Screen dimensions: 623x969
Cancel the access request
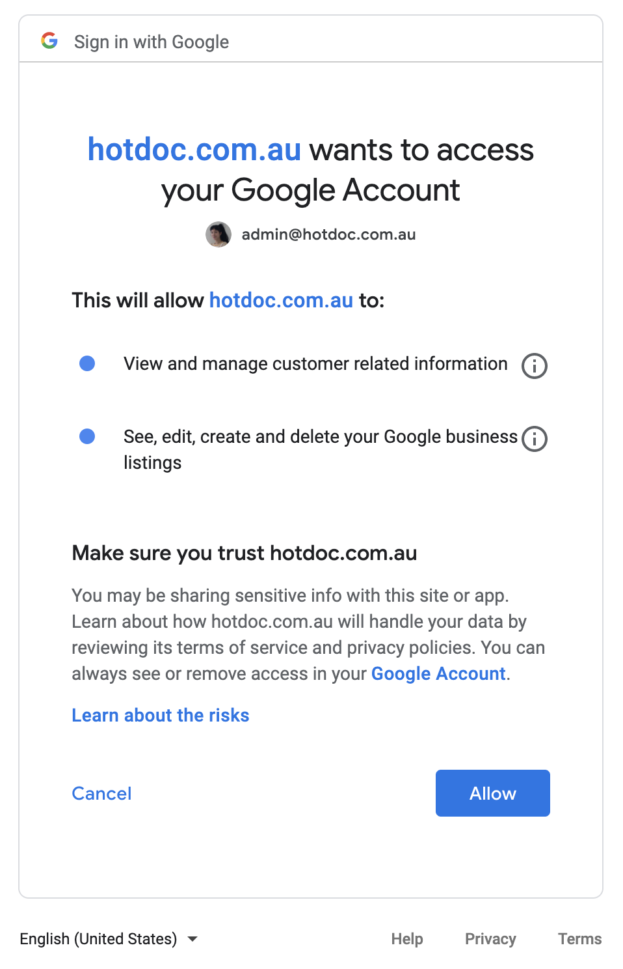[101, 793]
